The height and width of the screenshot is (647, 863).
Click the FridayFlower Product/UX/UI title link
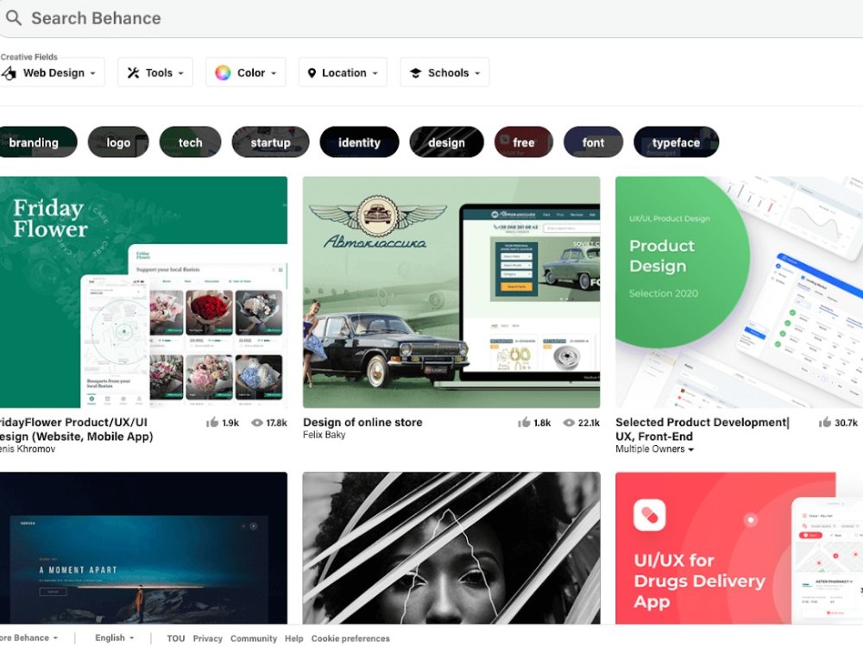75,429
